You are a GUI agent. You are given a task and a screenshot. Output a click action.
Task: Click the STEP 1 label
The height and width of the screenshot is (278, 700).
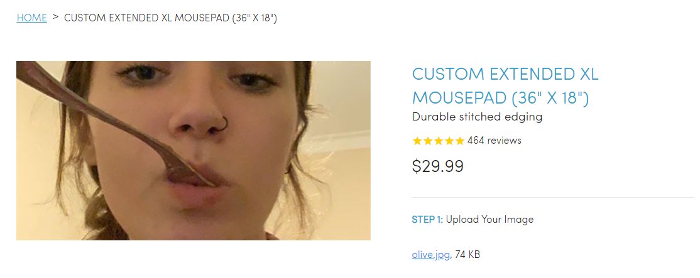coord(427,220)
